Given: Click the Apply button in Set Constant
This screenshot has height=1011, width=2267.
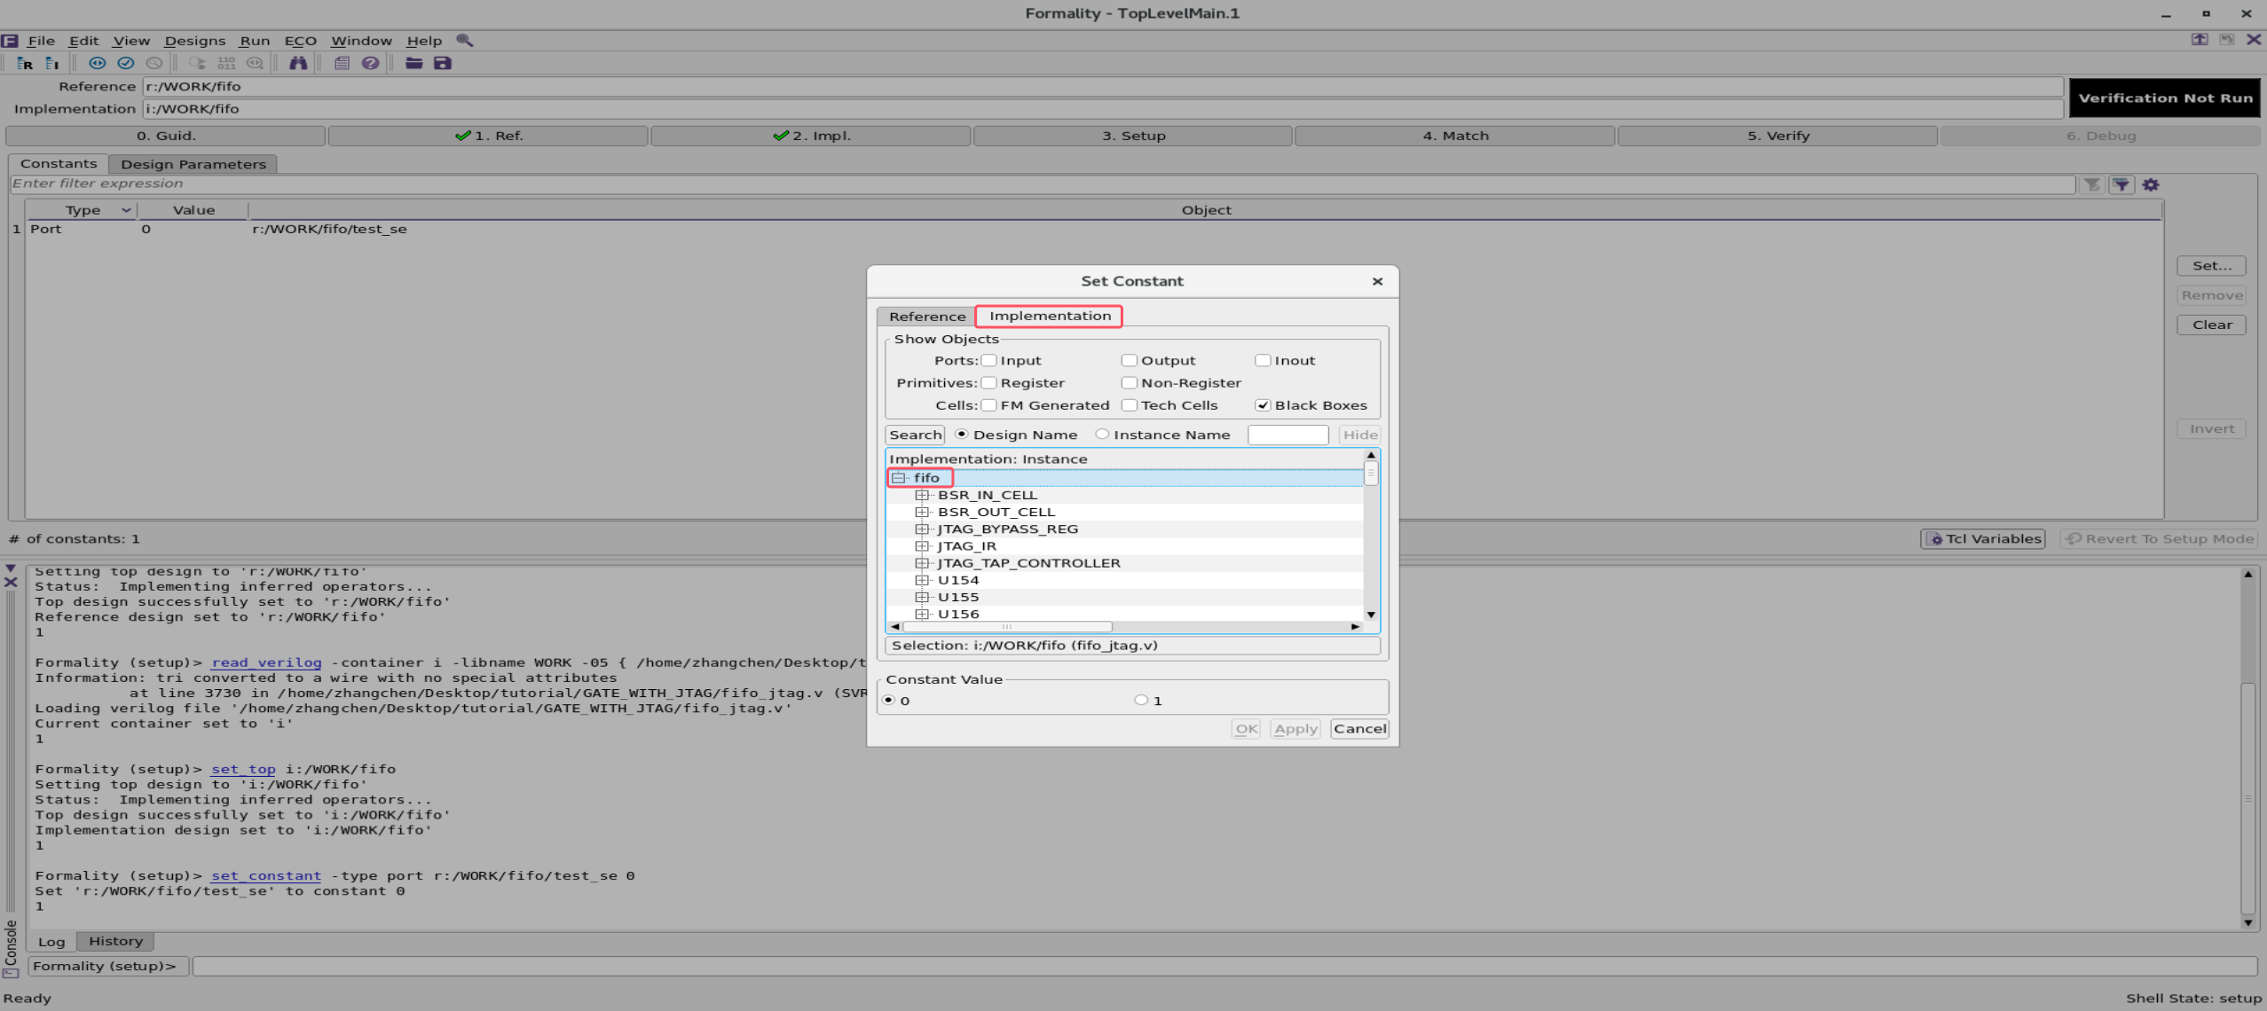Looking at the screenshot, I should [x=1295, y=728].
